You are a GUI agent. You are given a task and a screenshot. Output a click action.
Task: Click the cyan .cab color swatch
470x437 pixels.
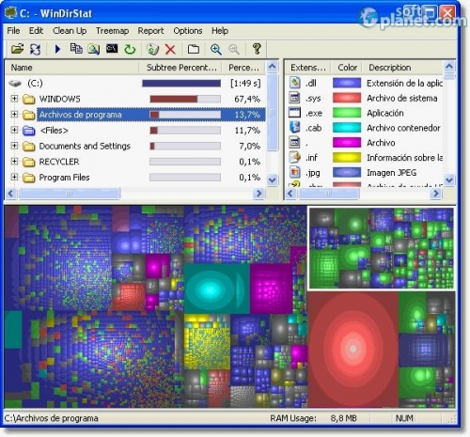tap(347, 128)
